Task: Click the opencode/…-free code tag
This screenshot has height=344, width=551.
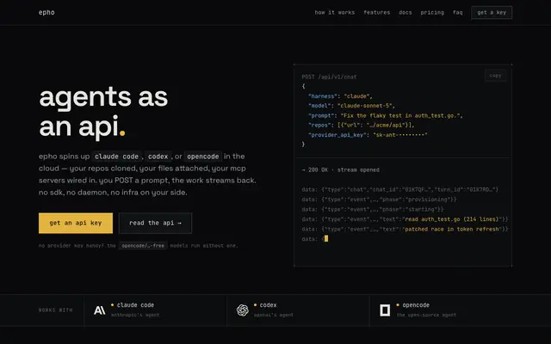Action: click(143, 246)
